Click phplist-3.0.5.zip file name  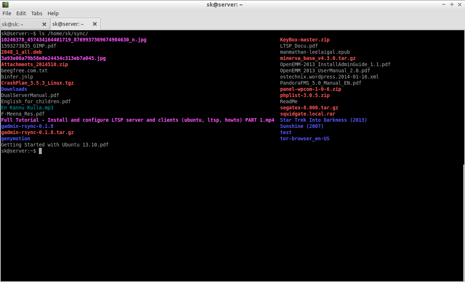tap(305, 95)
